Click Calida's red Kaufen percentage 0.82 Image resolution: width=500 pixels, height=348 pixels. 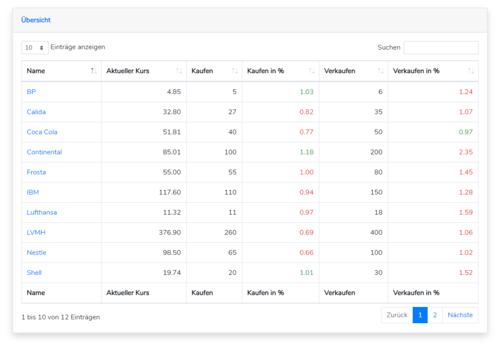pyautogui.click(x=307, y=112)
